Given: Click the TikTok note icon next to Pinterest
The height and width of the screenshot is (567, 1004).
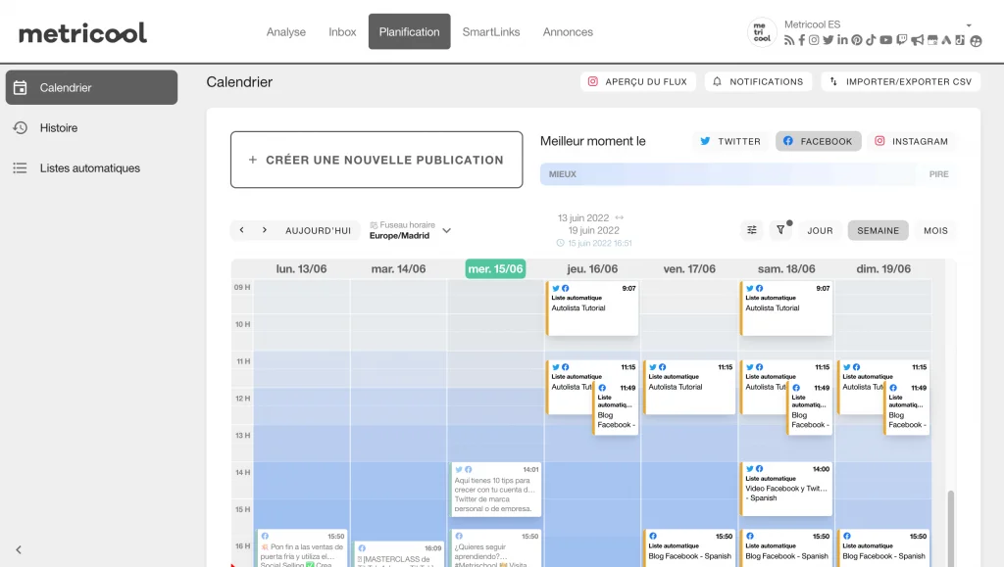Looking at the screenshot, I should coord(871,40).
